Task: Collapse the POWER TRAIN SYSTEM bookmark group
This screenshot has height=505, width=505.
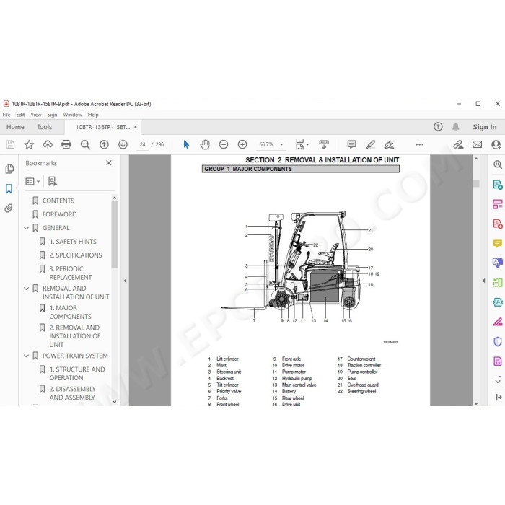Action: pos(27,356)
